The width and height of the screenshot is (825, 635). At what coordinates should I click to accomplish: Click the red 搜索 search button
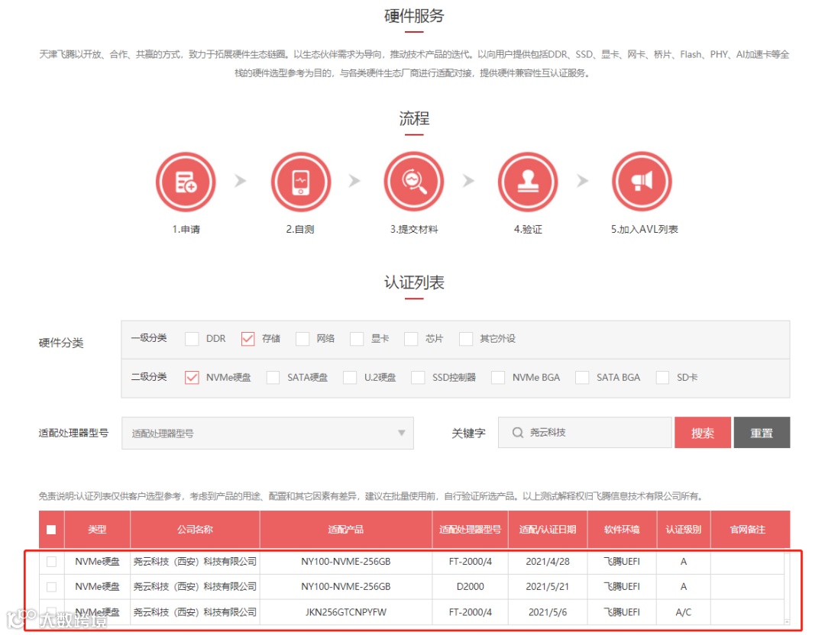pyautogui.click(x=703, y=433)
